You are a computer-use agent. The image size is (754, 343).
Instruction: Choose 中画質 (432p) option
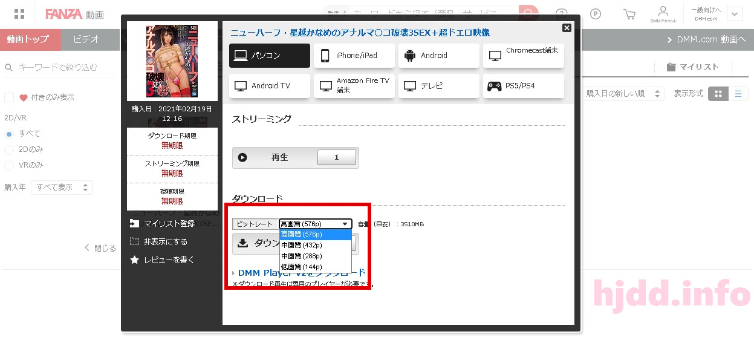[x=315, y=245]
